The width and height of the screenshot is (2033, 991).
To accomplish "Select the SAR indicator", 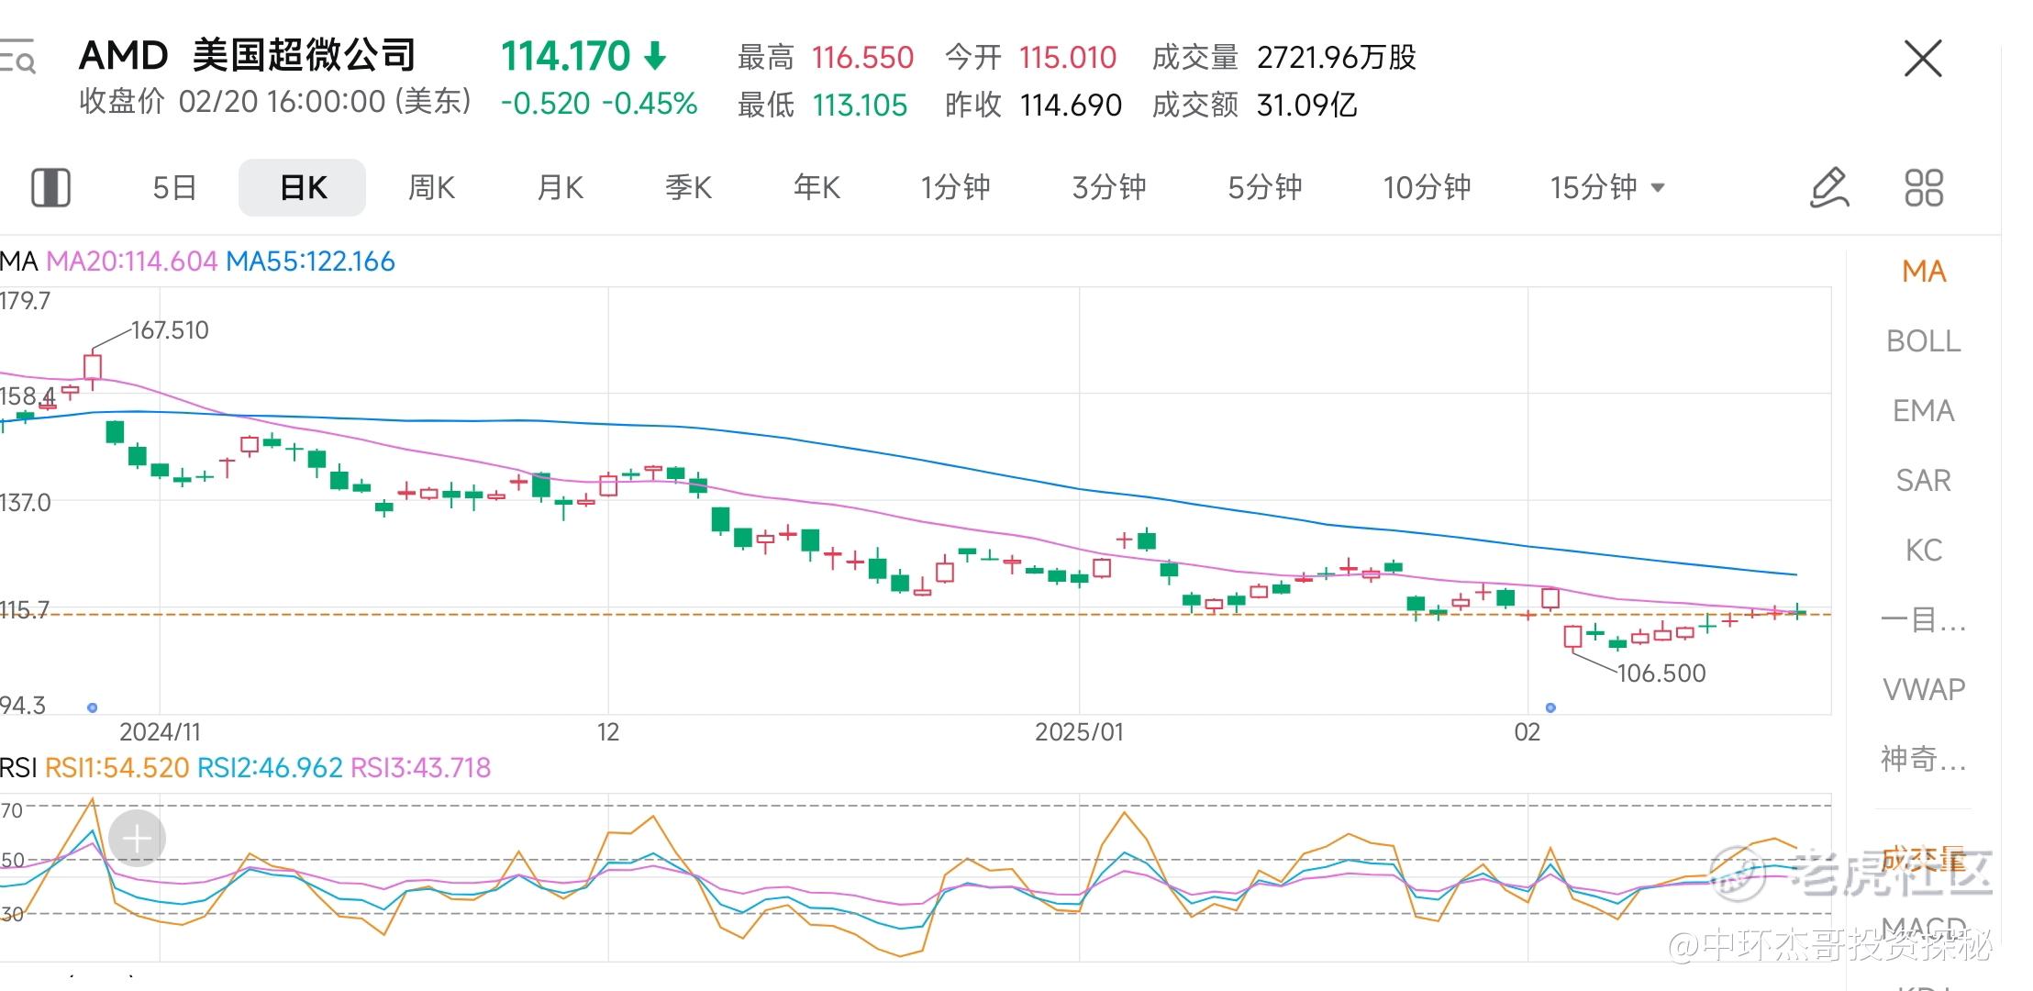I will [1924, 481].
